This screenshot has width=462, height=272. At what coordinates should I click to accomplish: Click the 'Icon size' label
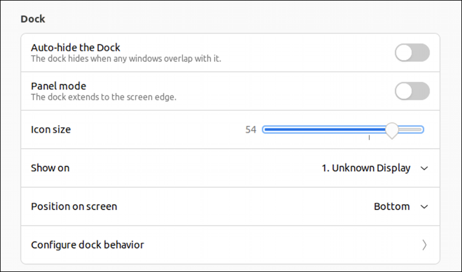pyautogui.click(x=51, y=130)
